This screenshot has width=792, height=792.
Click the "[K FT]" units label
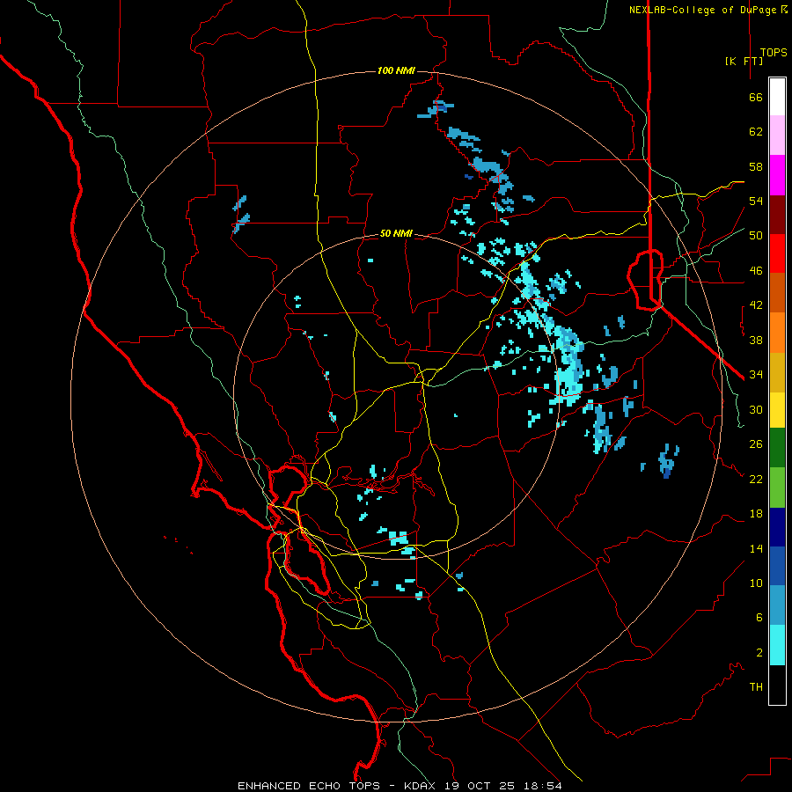pyautogui.click(x=744, y=61)
